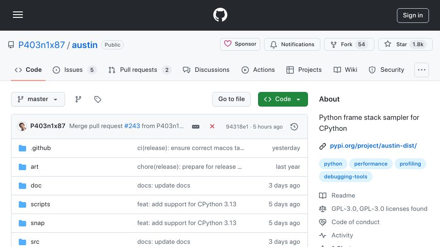
Task: Click the doc folder icon
Action: [22, 186]
